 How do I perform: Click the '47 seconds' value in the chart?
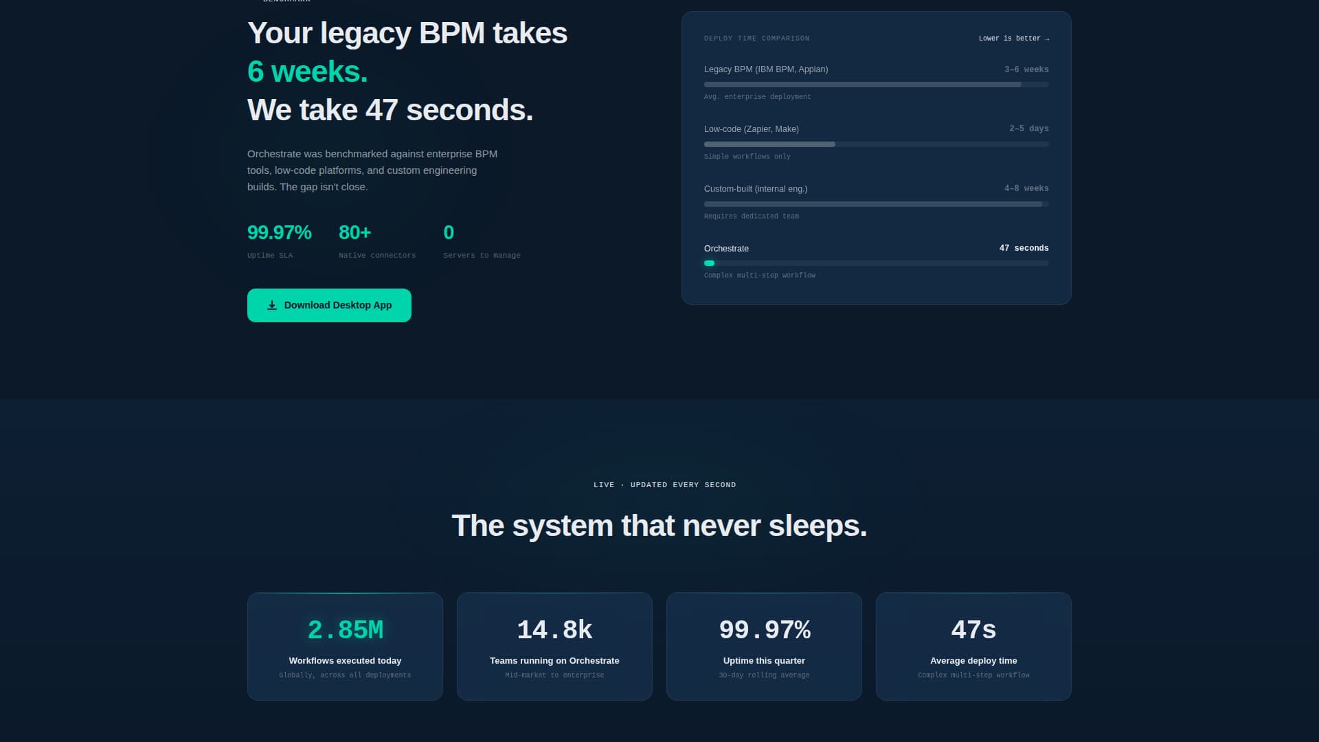[1024, 248]
